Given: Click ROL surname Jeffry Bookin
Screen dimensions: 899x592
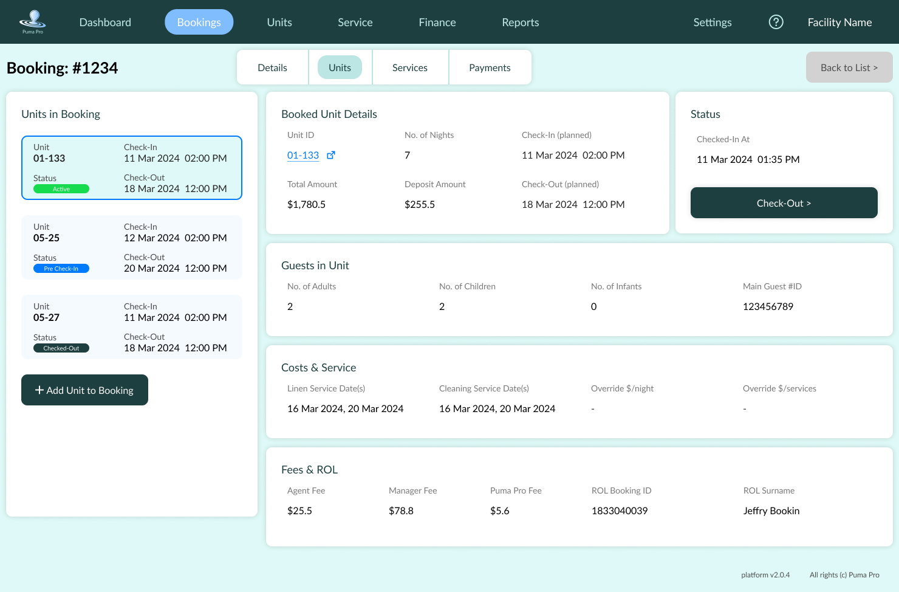Looking at the screenshot, I should [x=771, y=511].
